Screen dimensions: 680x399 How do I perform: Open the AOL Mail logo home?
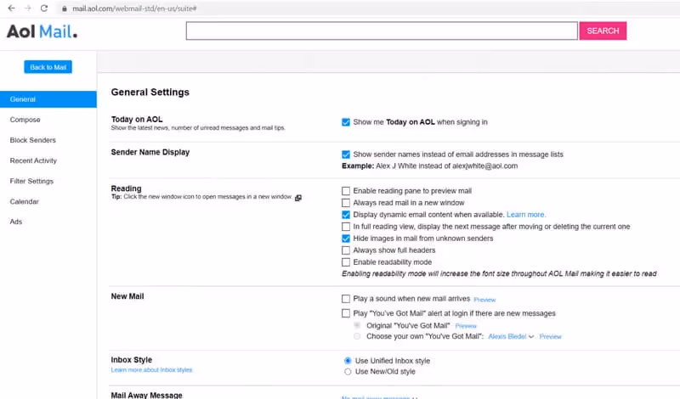coord(42,31)
